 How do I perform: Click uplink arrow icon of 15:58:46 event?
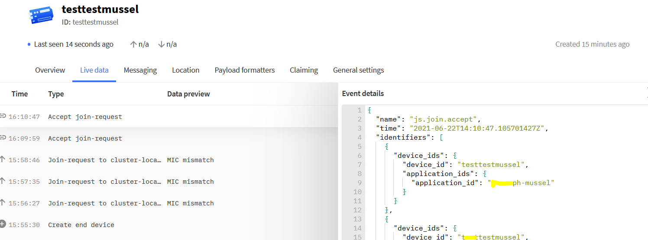2,160
